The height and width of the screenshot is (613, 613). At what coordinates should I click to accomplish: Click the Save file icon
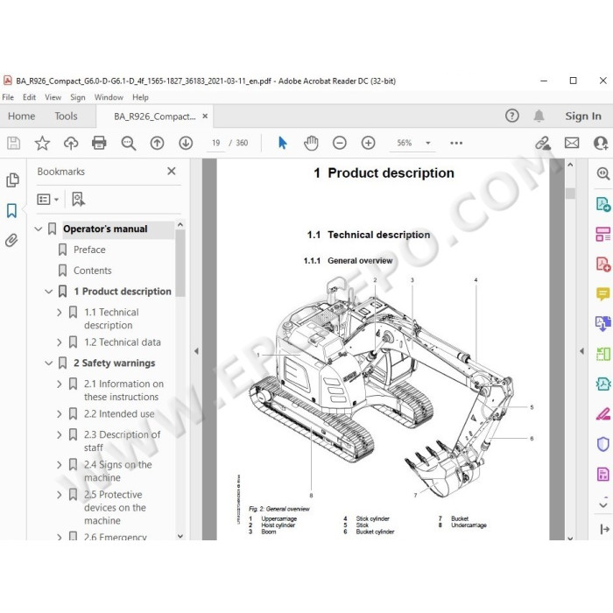[x=14, y=143]
